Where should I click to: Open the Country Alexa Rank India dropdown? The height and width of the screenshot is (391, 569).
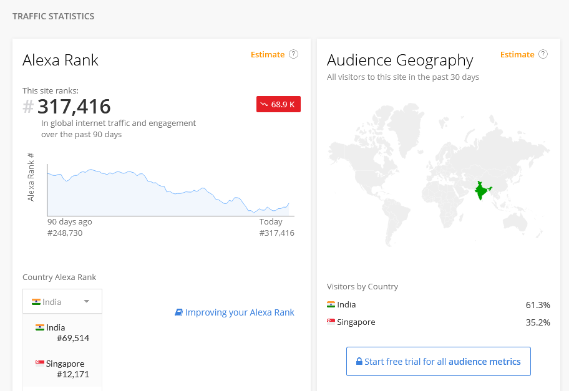(x=62, y=301)
